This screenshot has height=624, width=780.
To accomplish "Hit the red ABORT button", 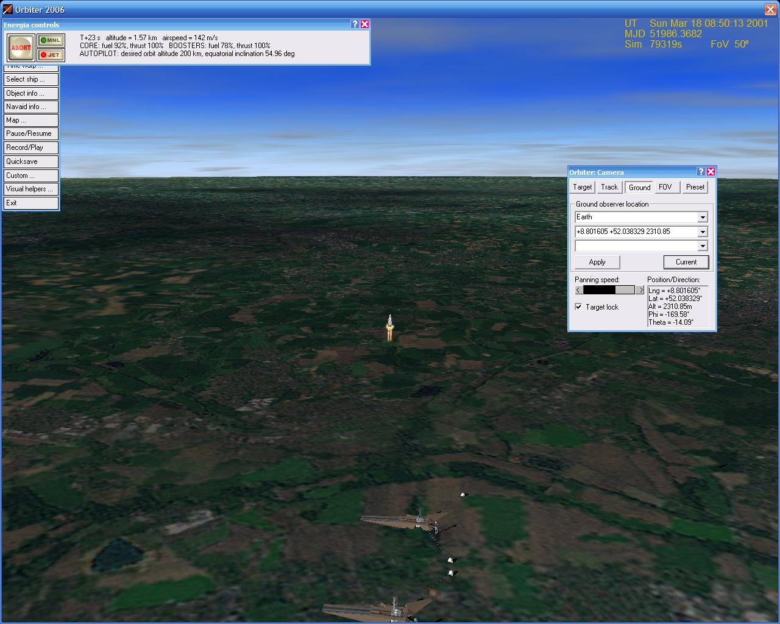I will [21, 48].
